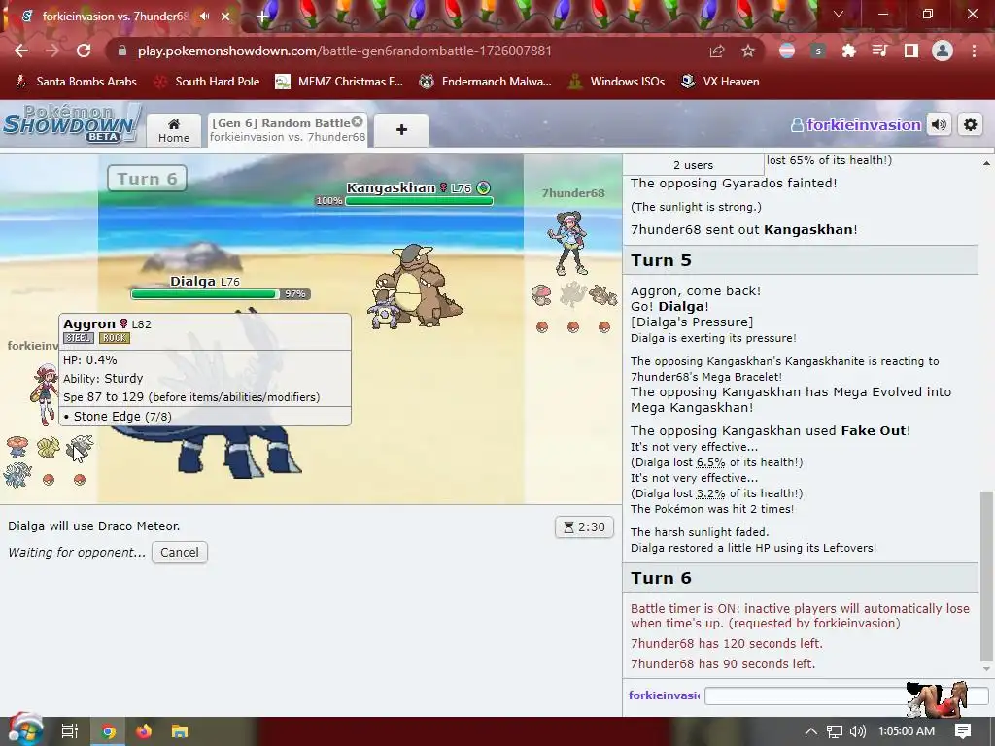The image size is (995, 746).
Task: Share this page from the address bar
Action: point(717,51)
